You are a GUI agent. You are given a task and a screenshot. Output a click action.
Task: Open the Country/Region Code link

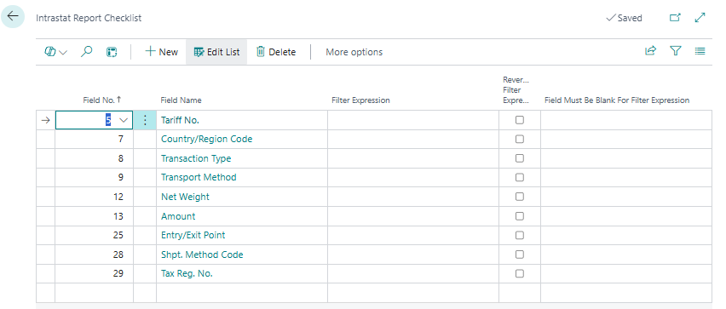(206, 140)
